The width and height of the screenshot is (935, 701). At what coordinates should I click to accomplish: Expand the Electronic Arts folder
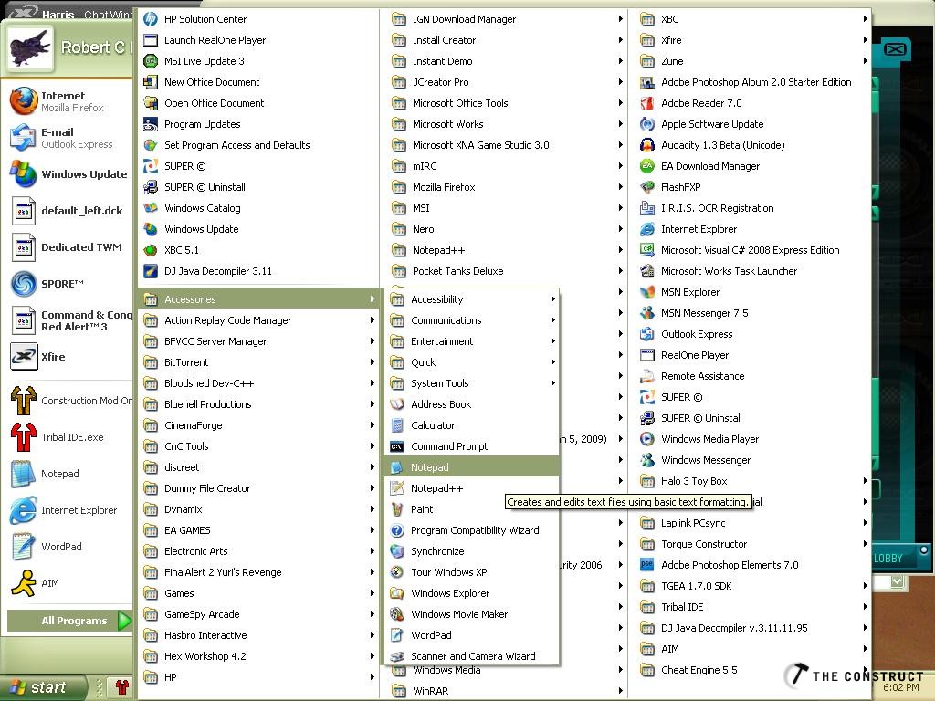click(x=257, y=551)
